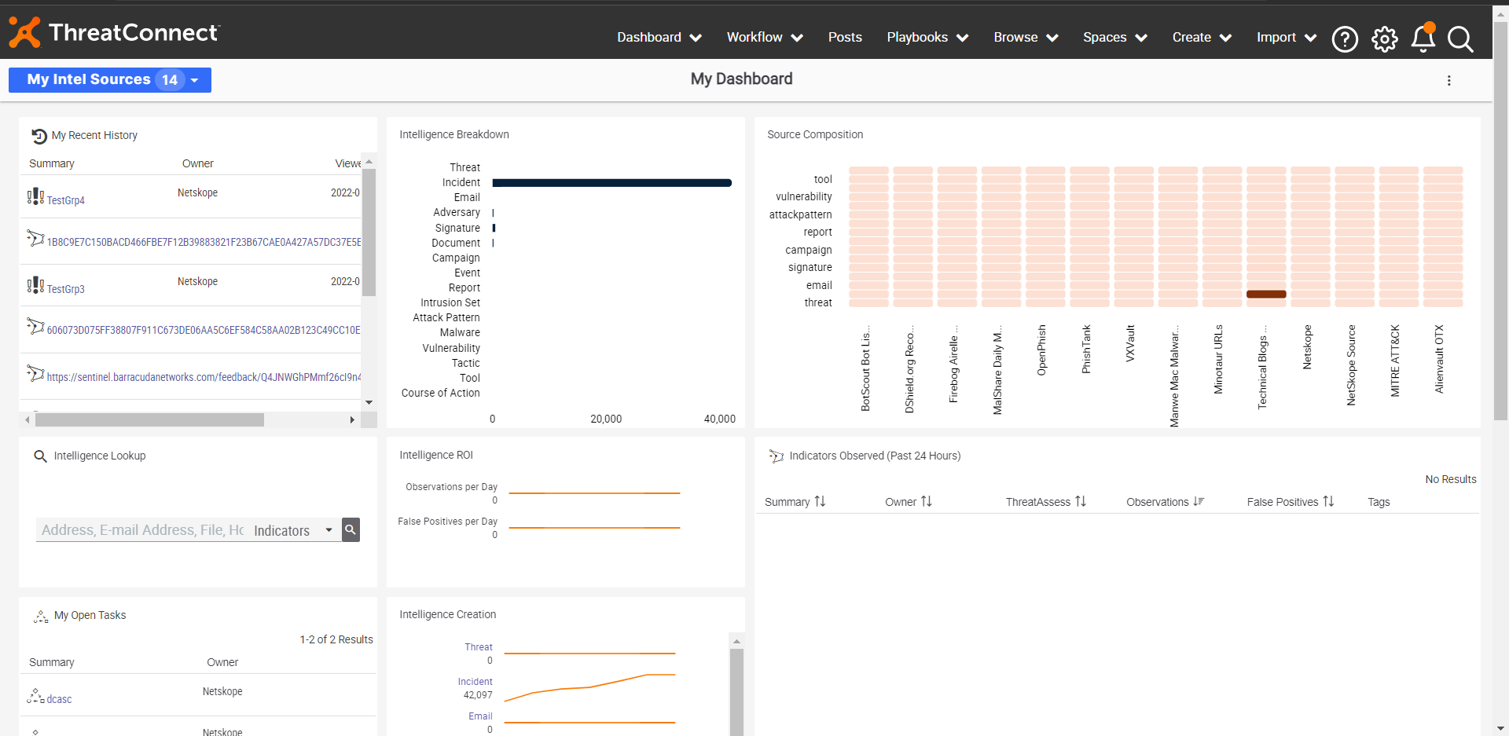The width and height of the screenshot is (1509, 736).
Task: Click the Threat label in Intelligence Creation
Action: click(479, 648)
